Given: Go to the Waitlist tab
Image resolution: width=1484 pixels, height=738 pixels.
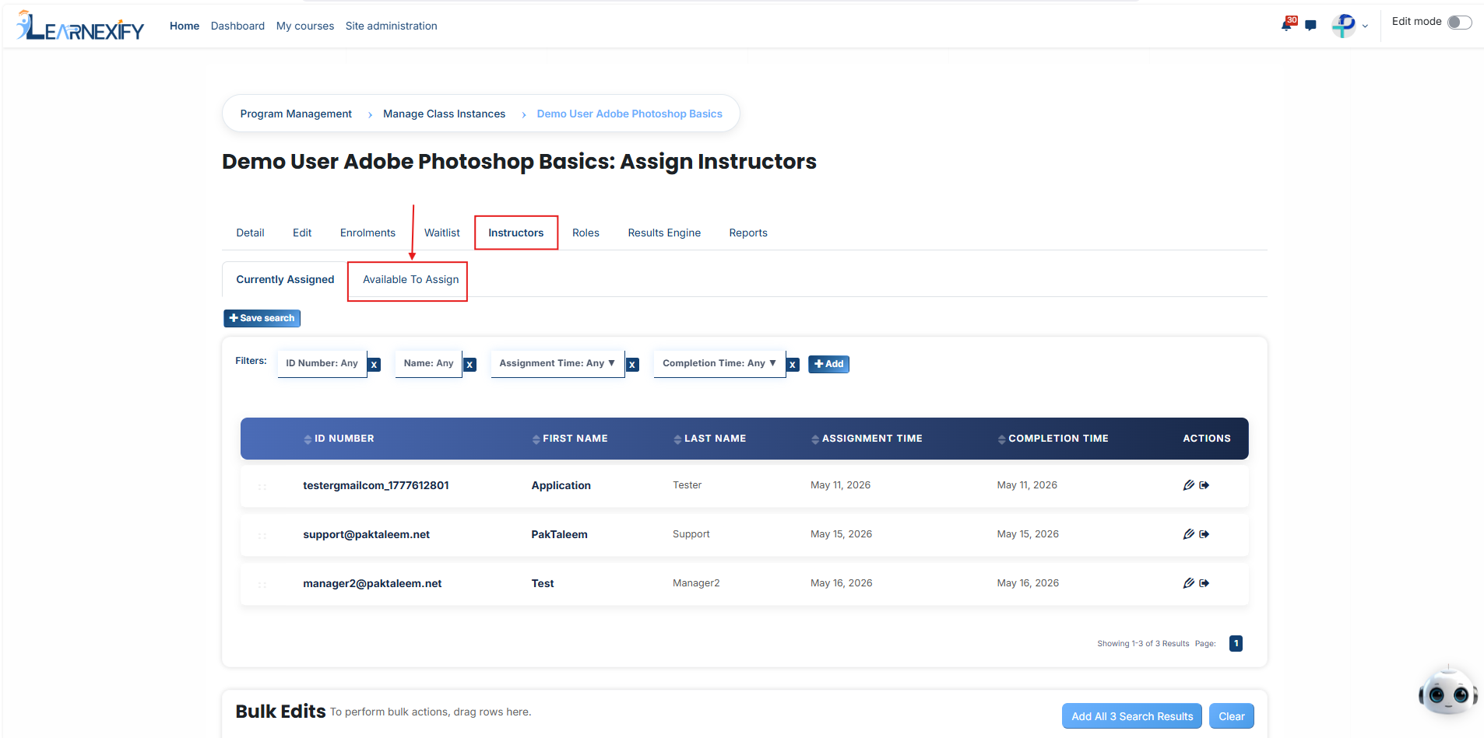Looking at the screenshot, I should coord(441,233).
